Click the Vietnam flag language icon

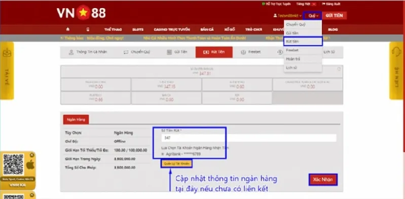314,4
